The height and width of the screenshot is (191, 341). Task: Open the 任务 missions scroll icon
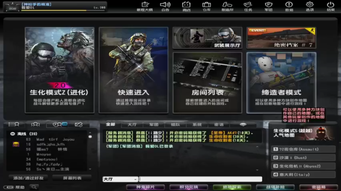pos(248,6)
